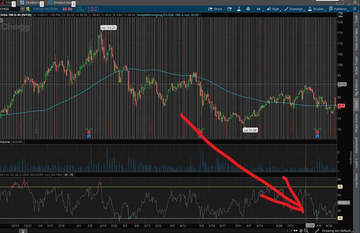Click the horizontal expand arrows icon at bottom
The image size is (360, 233).
pos(295,230)
